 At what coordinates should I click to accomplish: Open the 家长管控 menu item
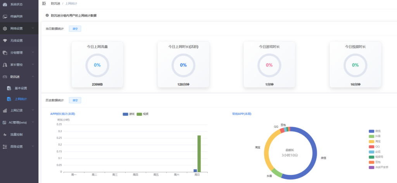pos(19,64)
